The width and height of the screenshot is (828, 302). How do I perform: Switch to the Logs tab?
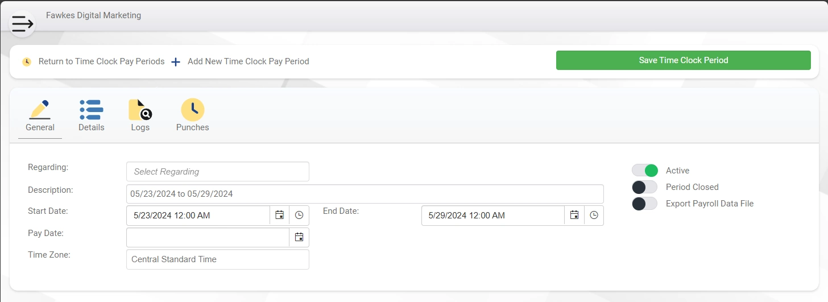click(140, 116)
